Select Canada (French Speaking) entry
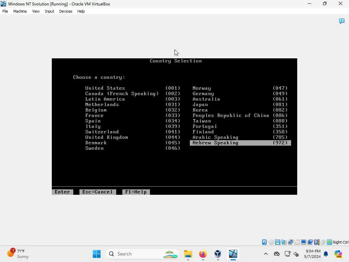Screen dimensions: 349x262 click(x=133, y=93)
